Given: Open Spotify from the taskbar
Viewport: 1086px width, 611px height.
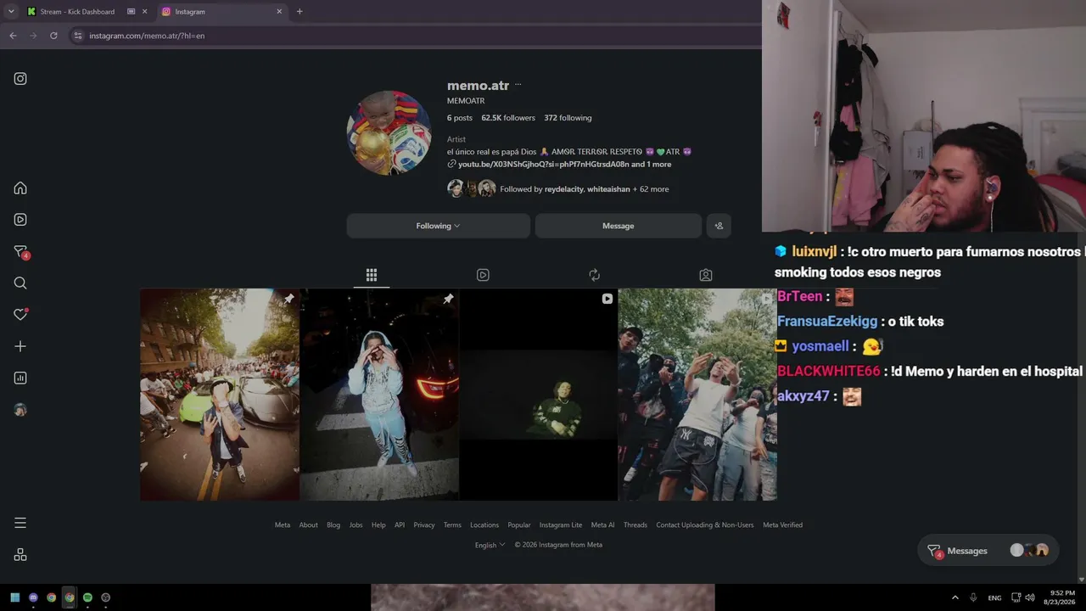Looking at the screenshot, I should tap(87, 597).
